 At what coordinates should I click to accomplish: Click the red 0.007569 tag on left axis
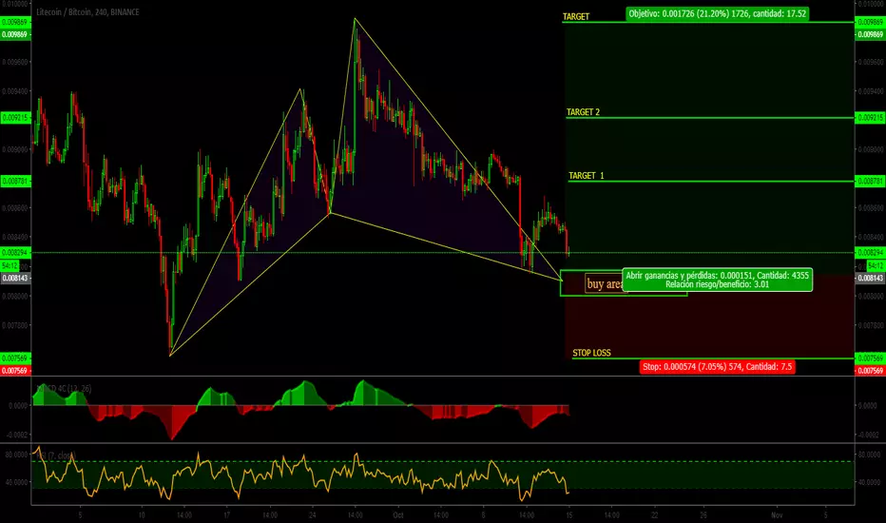click(14, 371)
